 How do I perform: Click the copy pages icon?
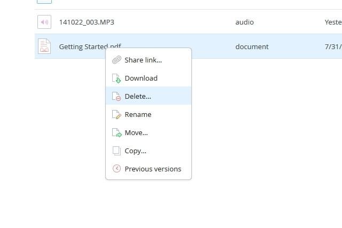point(116,151)
